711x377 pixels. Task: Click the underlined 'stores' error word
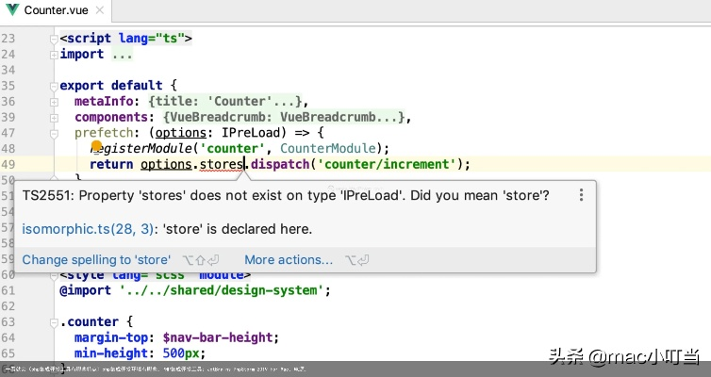pos(221,164)
